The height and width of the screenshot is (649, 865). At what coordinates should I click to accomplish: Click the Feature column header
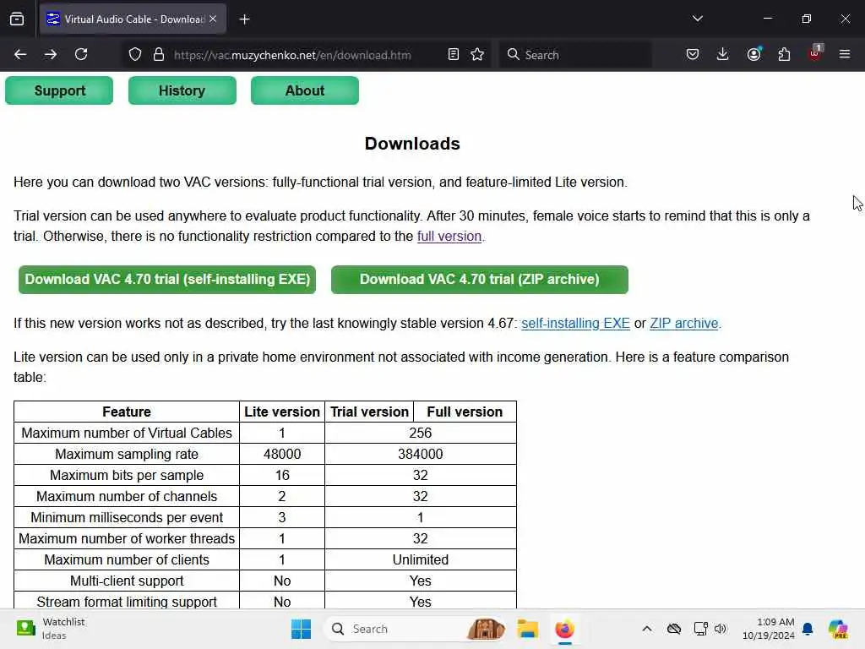point(127,412)
